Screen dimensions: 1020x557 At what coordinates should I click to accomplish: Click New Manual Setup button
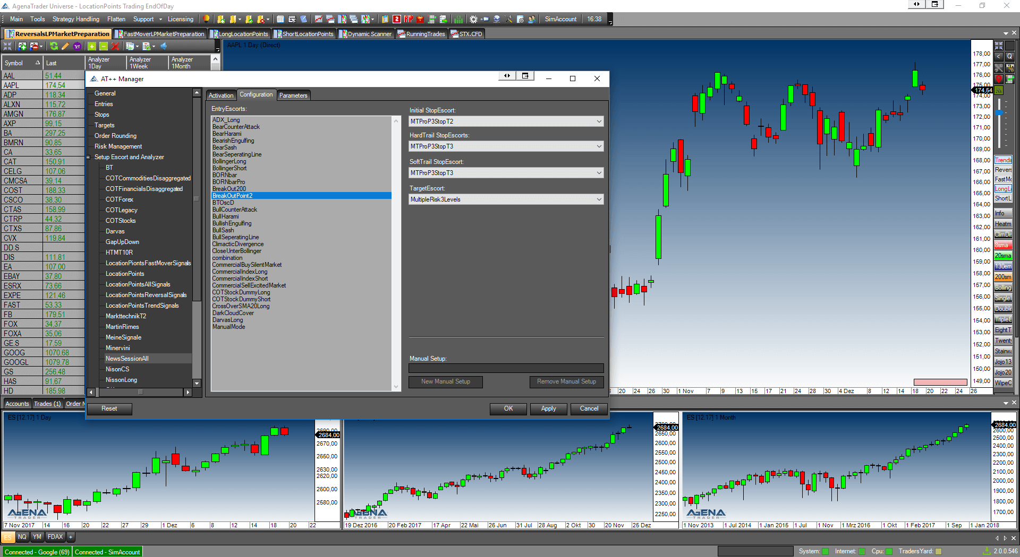pos(446,381)
